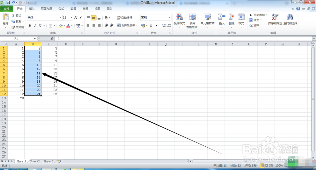Toggle Wrap Text button
The width and height of the screenshot is (316, 170).
click(125, 18)
